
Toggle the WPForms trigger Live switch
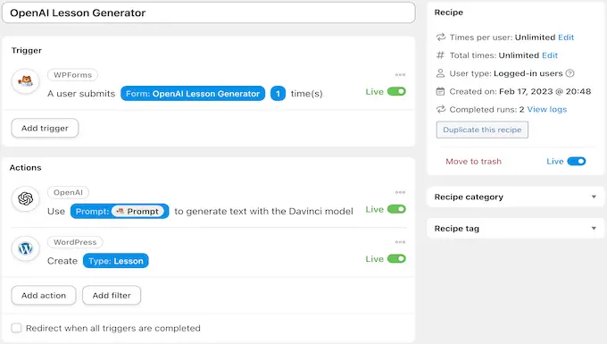point(396,91)
